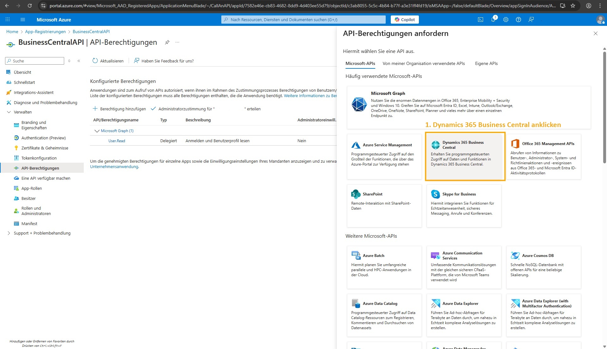The width and height of the screenshot is (607, 349).
Task: Open more options ellipsis beside title
Action: pyautogui.click(x=177, y=42)
